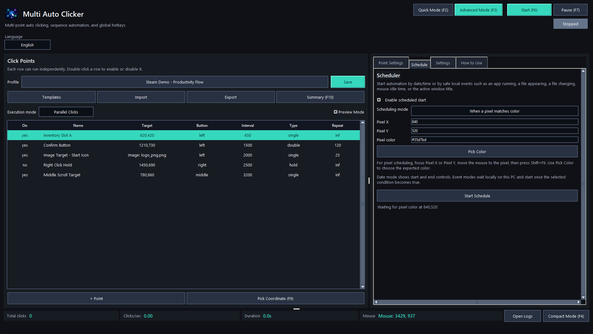
Task: Click the Pixel Y input field
Action: coord(494,131)
